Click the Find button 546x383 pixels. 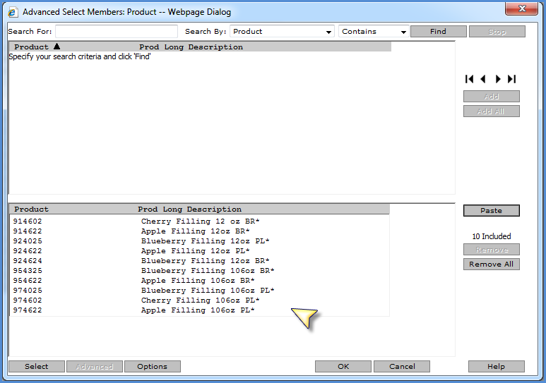(438, 31)
